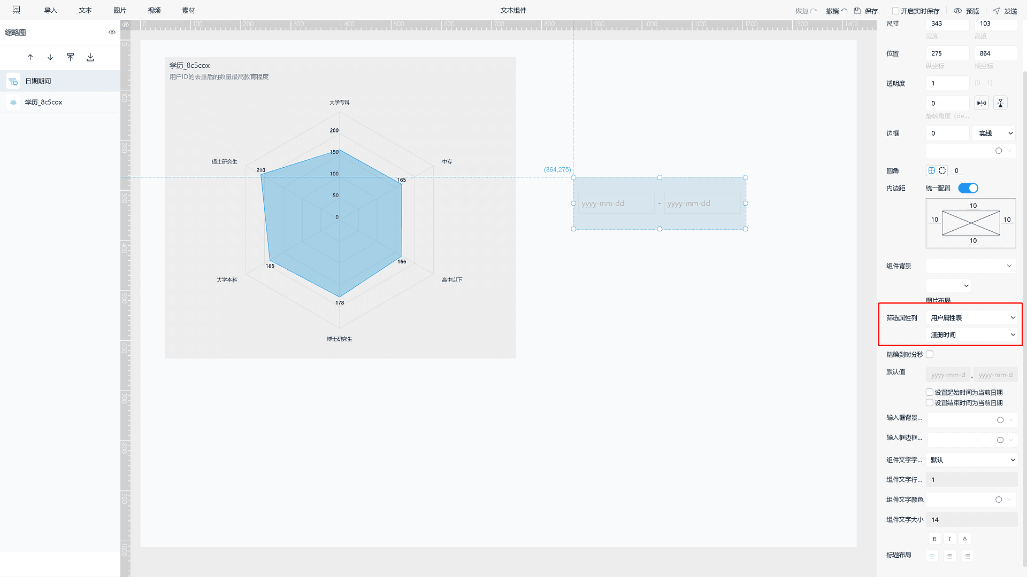Check 设置起始时间为当前日期
The image size is (1027, 577).
(930, 392)
